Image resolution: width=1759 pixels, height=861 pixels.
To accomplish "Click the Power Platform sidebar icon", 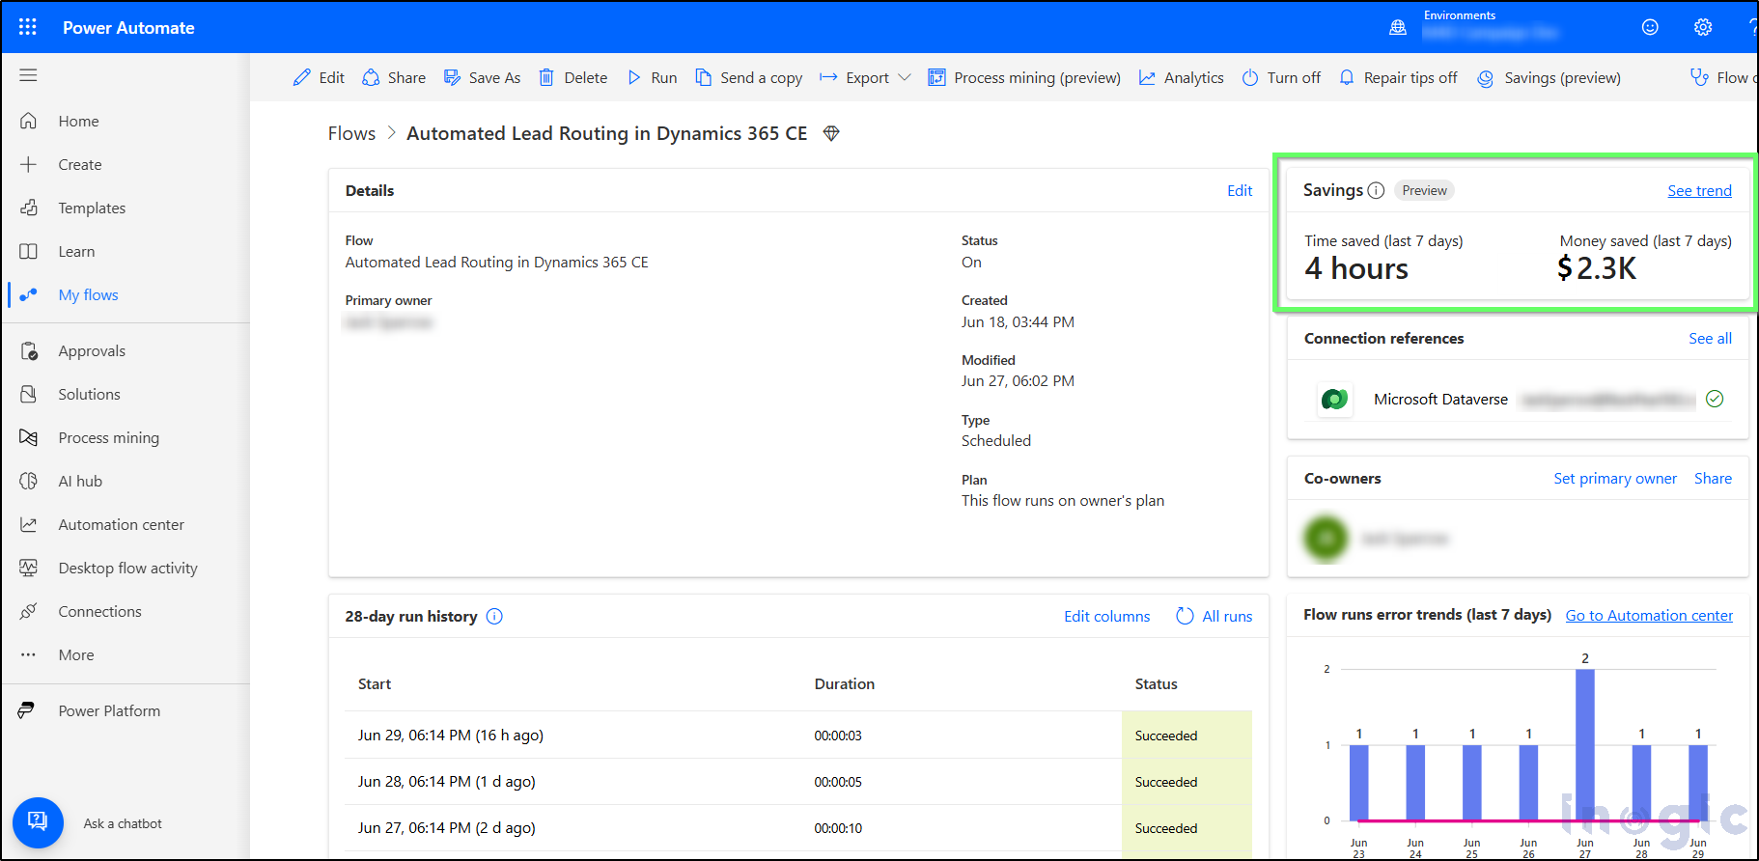I will pos(27,710).
